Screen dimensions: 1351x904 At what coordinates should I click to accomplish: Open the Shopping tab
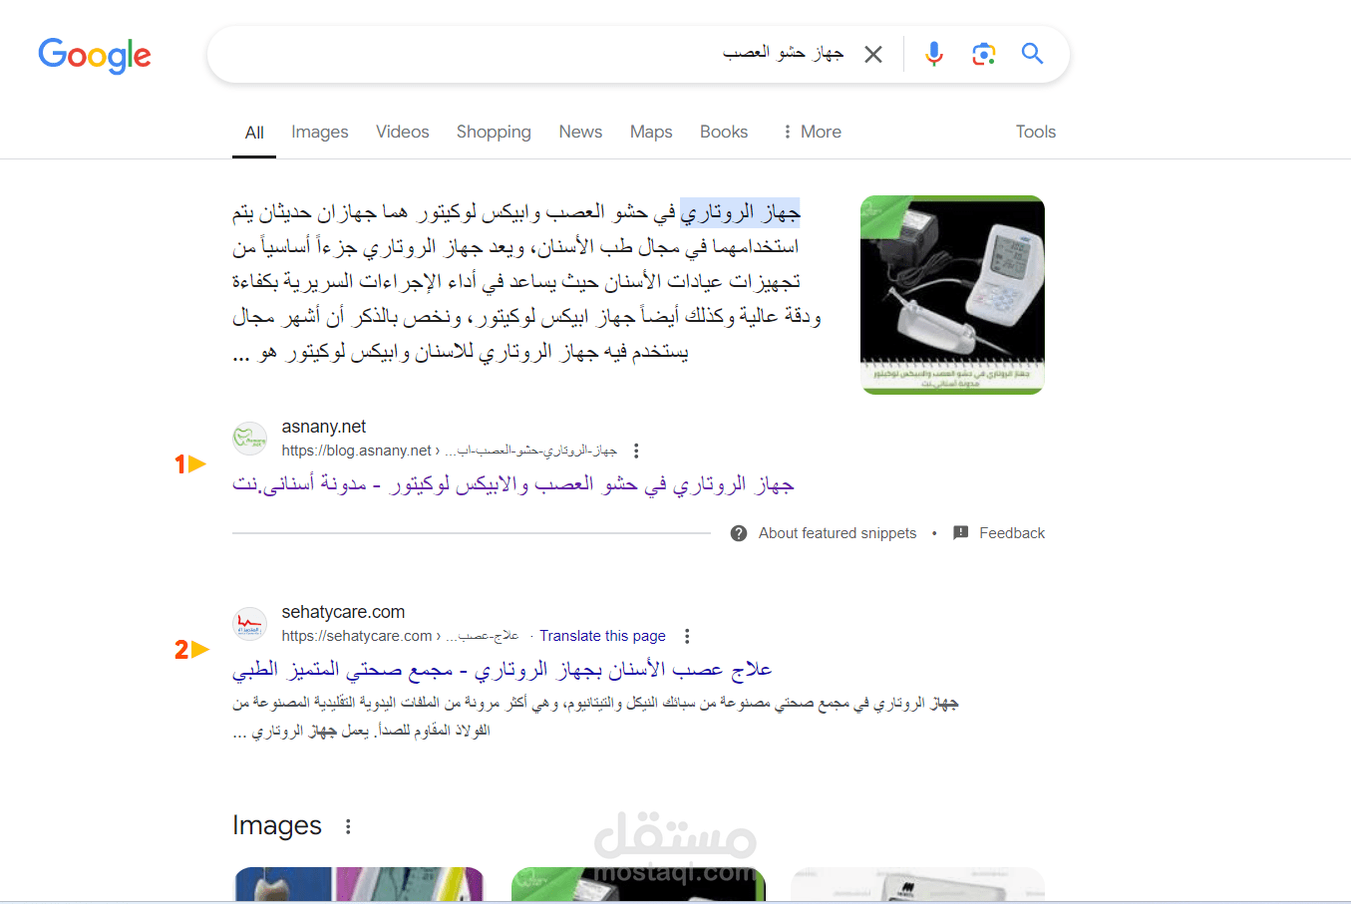point(494,132)
